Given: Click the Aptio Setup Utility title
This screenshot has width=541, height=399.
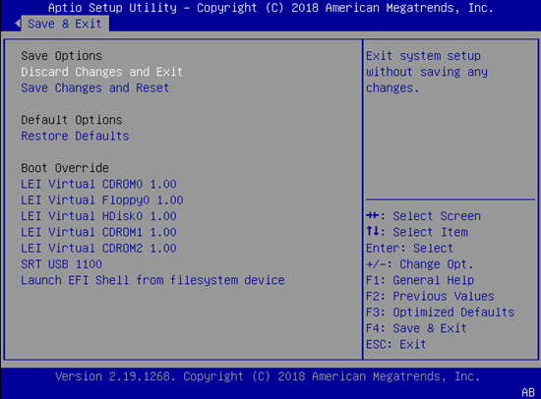Looking at the screenshot, I should pos(270,8).
